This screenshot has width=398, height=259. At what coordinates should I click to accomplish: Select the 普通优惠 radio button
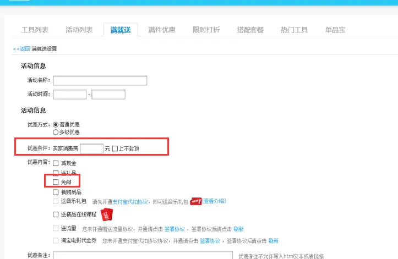point(56,125)
